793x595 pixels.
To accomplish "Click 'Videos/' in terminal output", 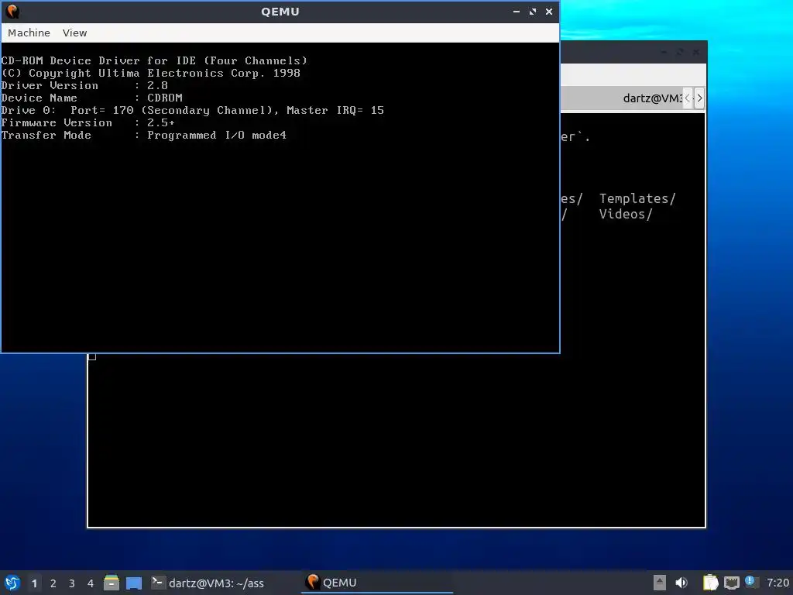I will point(626,214).
